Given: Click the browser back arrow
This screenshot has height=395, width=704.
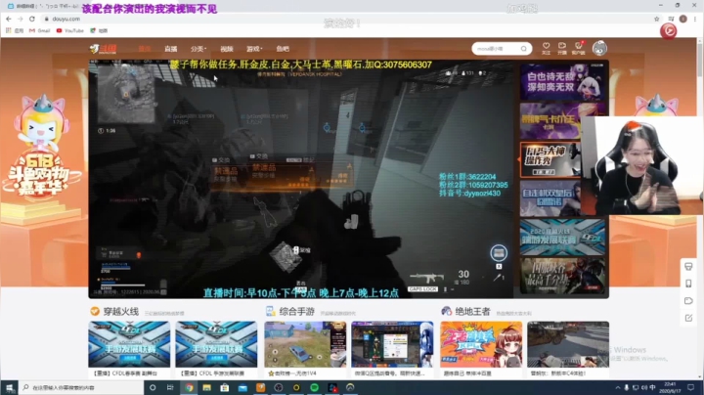Looking at the screenshot, I should (9, 19).
